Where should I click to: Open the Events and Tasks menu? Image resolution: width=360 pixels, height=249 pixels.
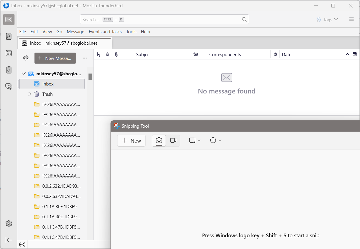[x=105, y=32]
